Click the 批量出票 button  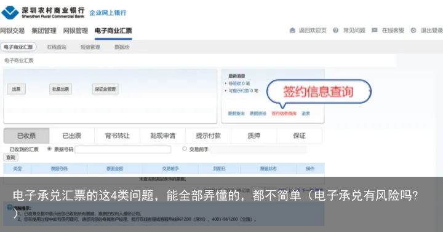[60, 89]
